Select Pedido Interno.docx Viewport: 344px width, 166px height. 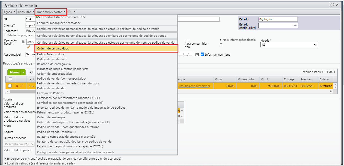(106, 54)
